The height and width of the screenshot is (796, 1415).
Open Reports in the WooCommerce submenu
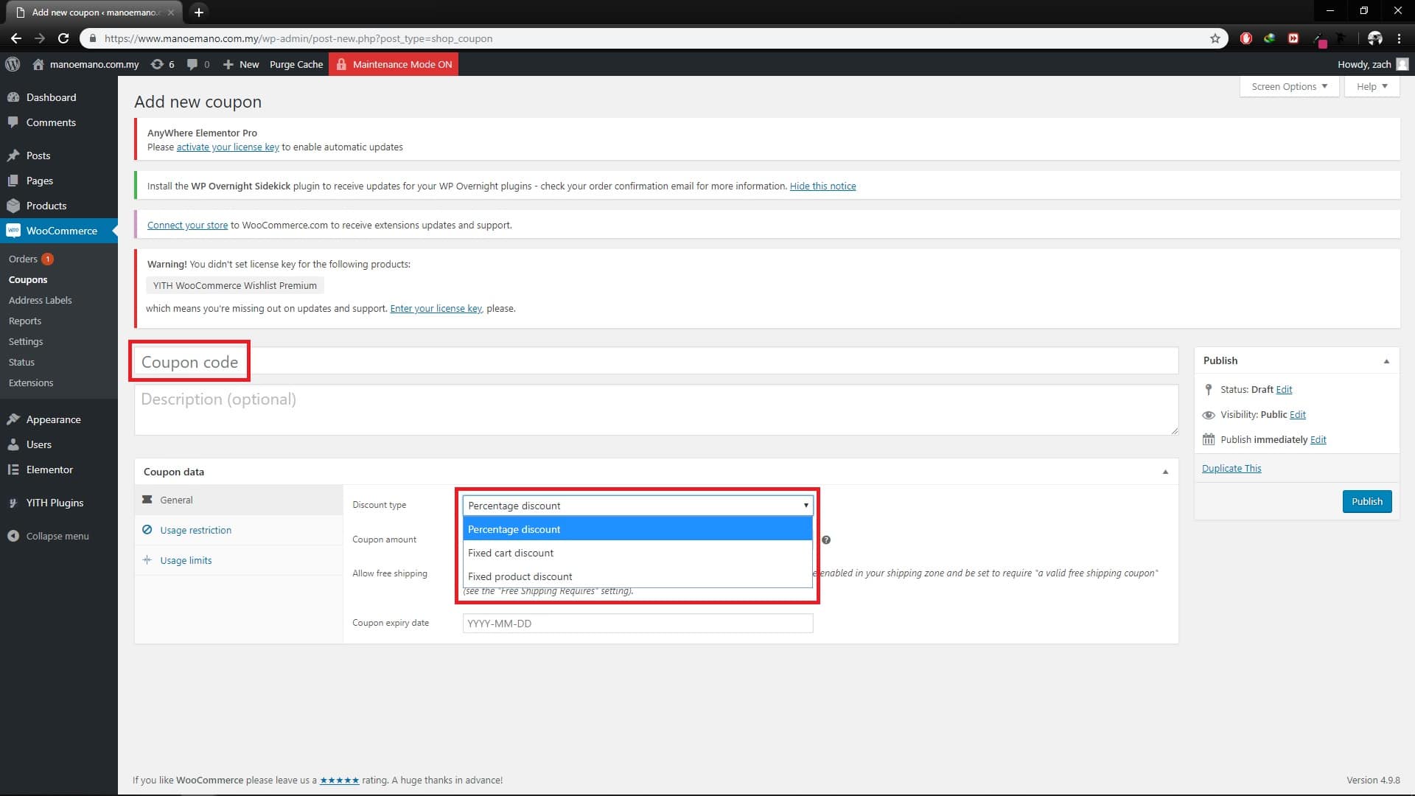pyautogui.click(x=25, y=321)
